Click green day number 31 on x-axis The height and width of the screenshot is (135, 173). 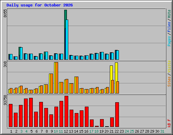click(162, 131)
